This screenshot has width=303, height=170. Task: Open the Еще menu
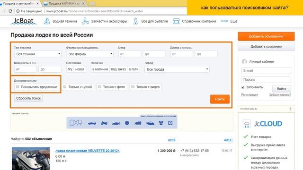point(233,21)
